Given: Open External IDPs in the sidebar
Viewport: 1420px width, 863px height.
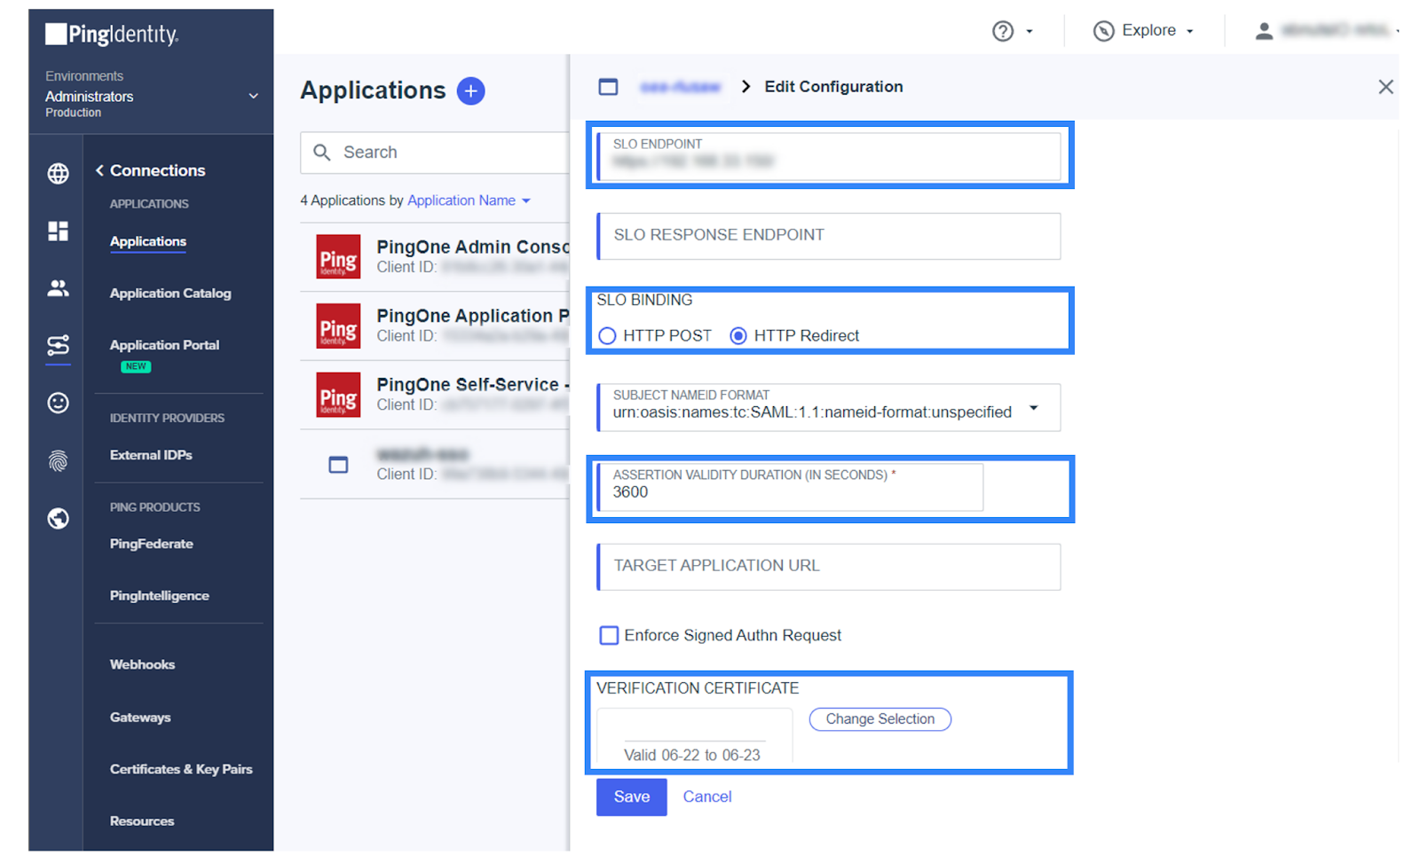Looking at the screenshot, I should tap(151, 455).
